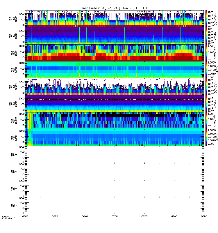Viewport: 218px width, 233px height.
Task: Click the 'the fb 1' panel label
Action: [x=14, y=188]
